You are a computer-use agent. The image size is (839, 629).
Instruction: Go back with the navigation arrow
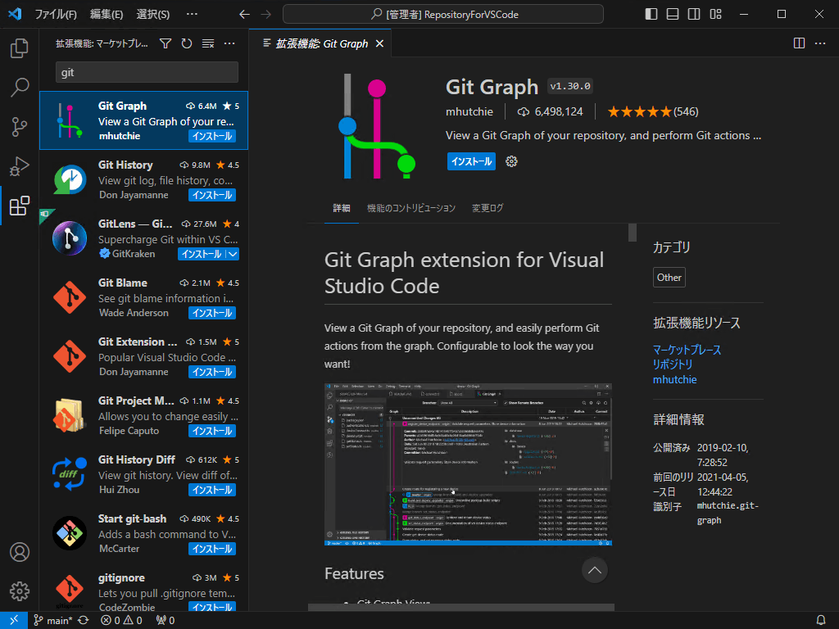point(244,15)
